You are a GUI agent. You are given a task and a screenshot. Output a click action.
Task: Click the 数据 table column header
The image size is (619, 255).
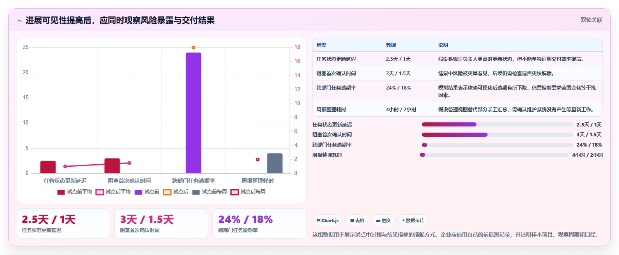pyautogui.click(x=391, y=45)
